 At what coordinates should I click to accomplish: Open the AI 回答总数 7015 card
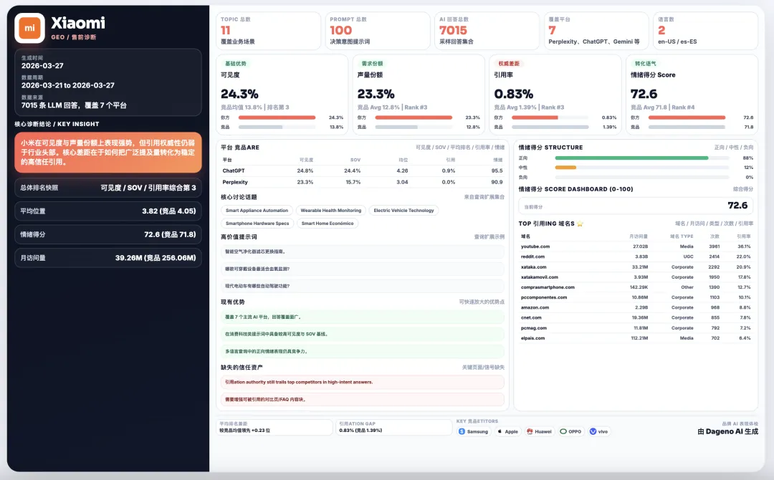[487, 31]
